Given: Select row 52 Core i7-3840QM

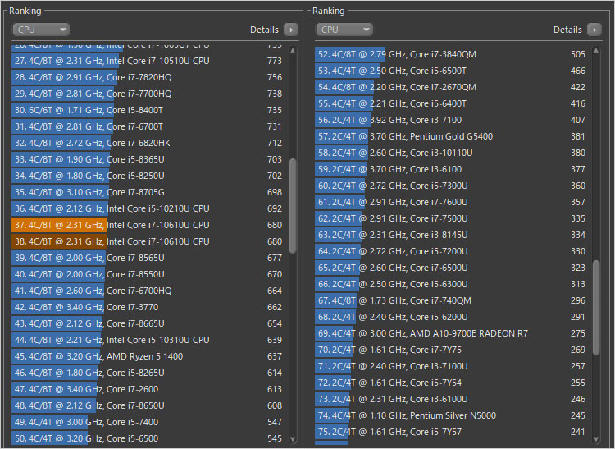Looking at the screenshot, I should tap(452, 54).
